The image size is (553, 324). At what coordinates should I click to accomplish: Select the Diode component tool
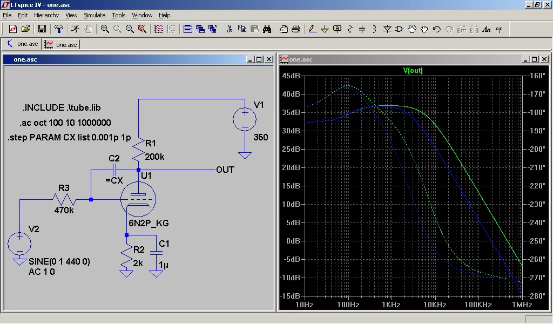(x=388, y=29)
